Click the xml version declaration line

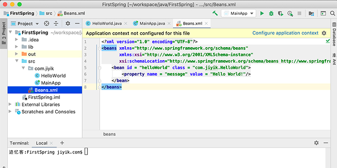(x=150, y=42)
